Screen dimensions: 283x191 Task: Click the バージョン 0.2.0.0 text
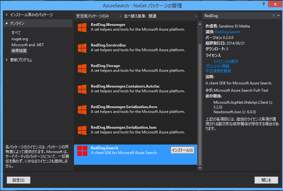219,38
